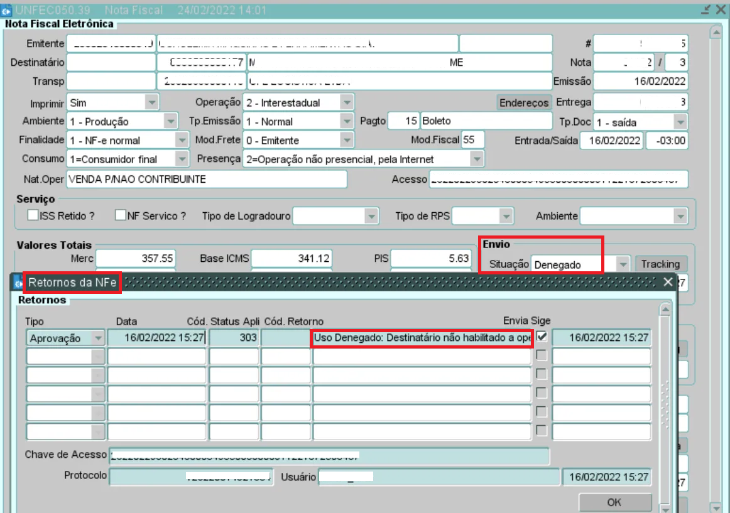Click Cód. Status cell 303
The width and height of the screenshot is (730, 513).
(234, 338)
